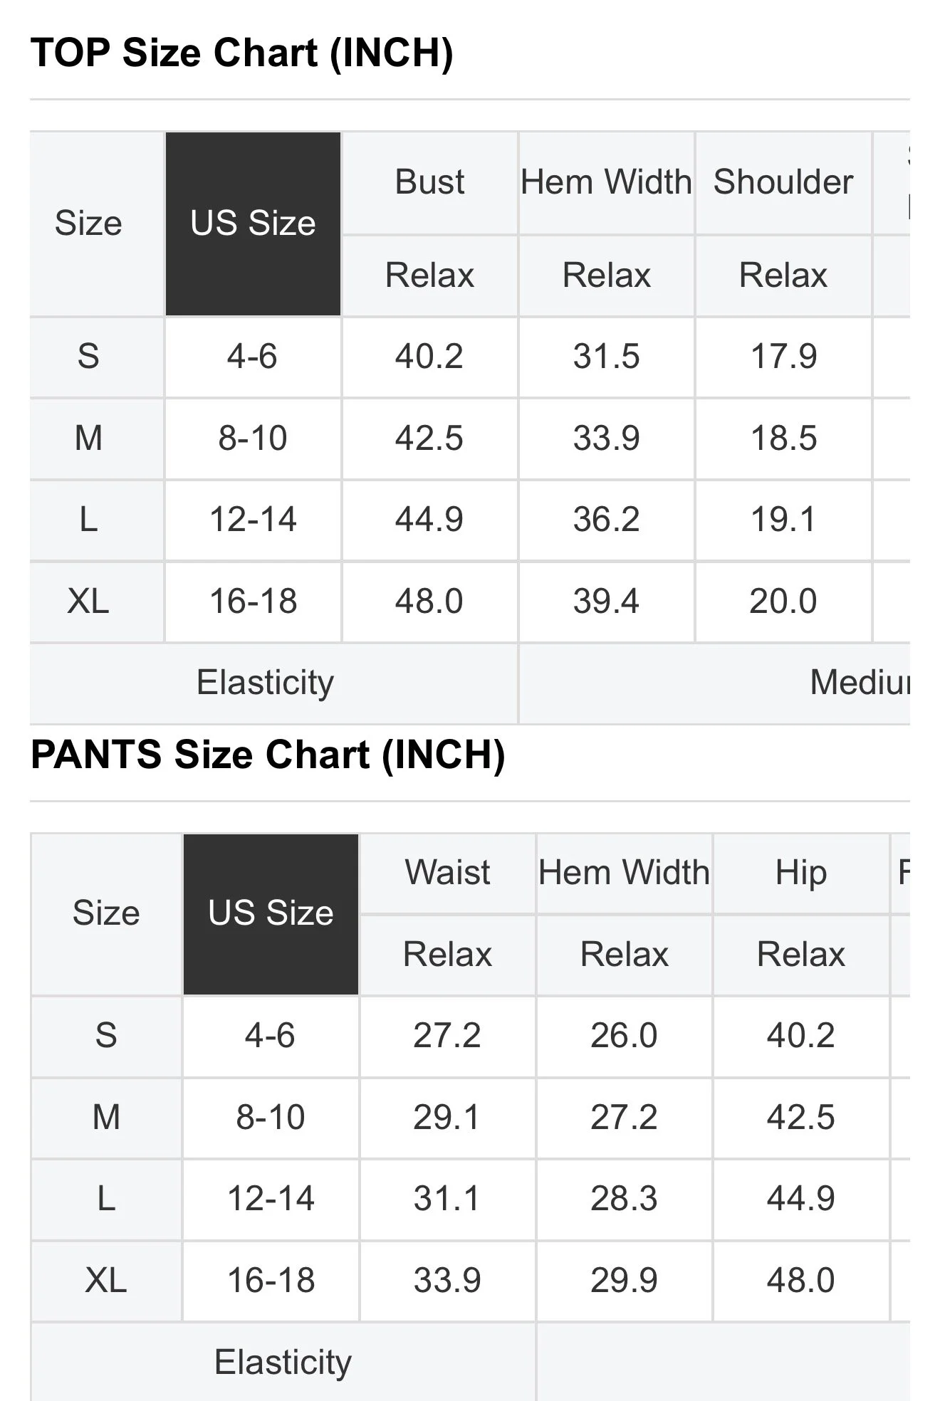Click the US Size header in TOP chart
This screenshot has width=940, height=1401.
(x=253, y=224)
